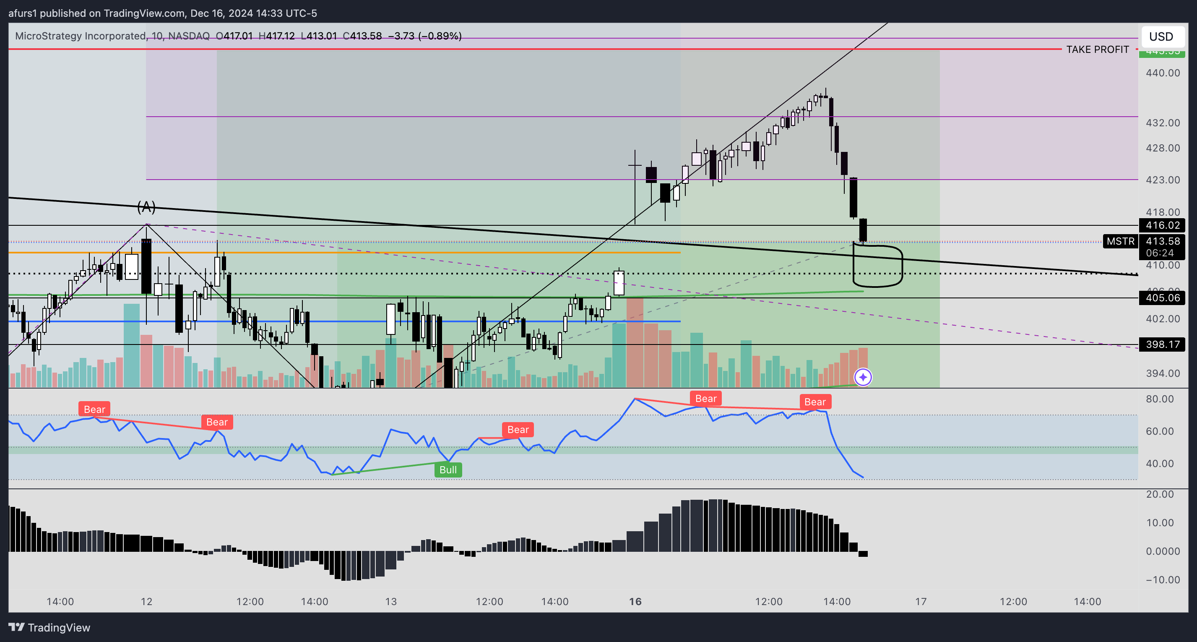Screen dimensions: 1197x642
Task: Click the 405.06 price level label
Action: click(1162, 298)
